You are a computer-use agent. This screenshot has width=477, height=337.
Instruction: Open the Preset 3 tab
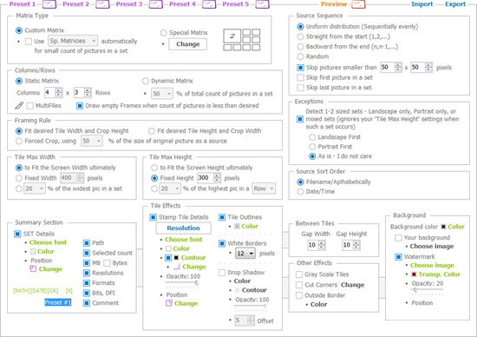tap(129, 4)
